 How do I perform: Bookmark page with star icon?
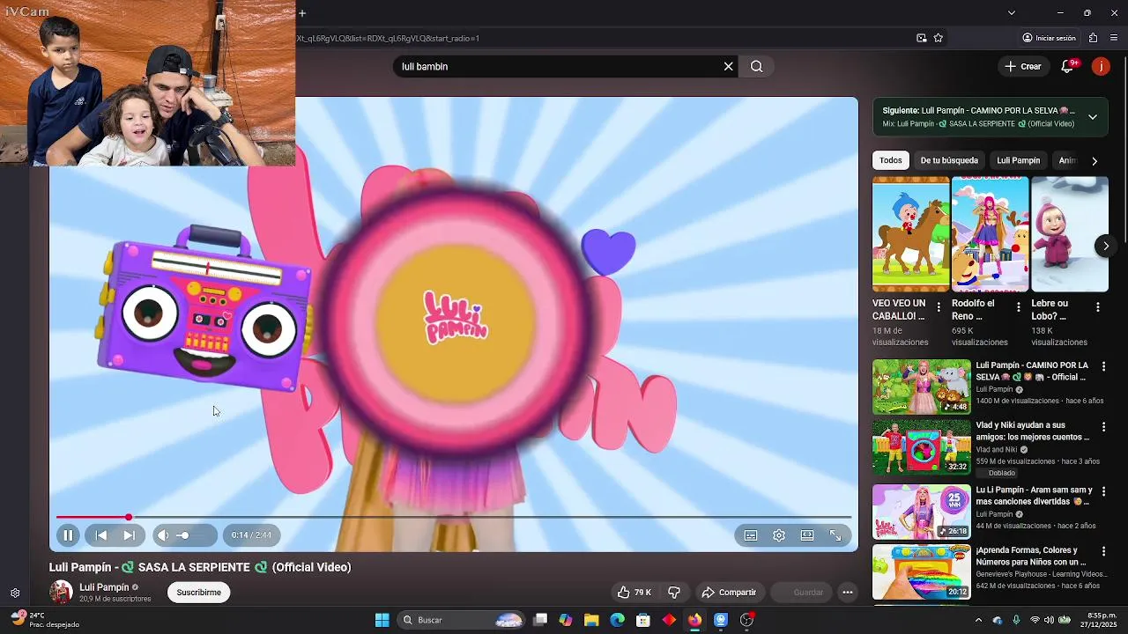point(939,38)
